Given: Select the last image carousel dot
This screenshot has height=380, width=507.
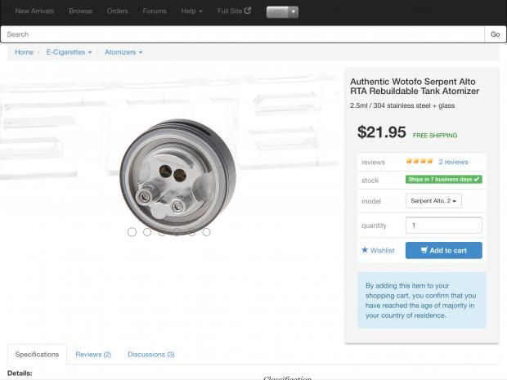Looking at the screenshot, I should click(207, 232).
